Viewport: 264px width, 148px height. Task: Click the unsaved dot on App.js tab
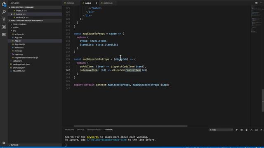[97, 3]
